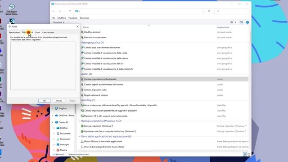
Task: Select Backup e ripristino (Windows 7) item
Action: [99, 126]
